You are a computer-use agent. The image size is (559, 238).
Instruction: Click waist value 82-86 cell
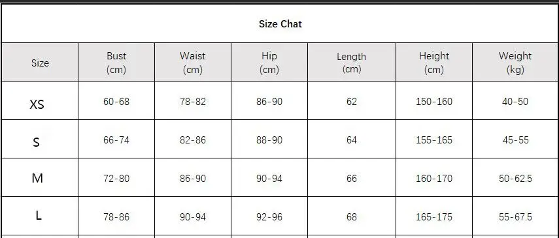click(x=192, y=139)
